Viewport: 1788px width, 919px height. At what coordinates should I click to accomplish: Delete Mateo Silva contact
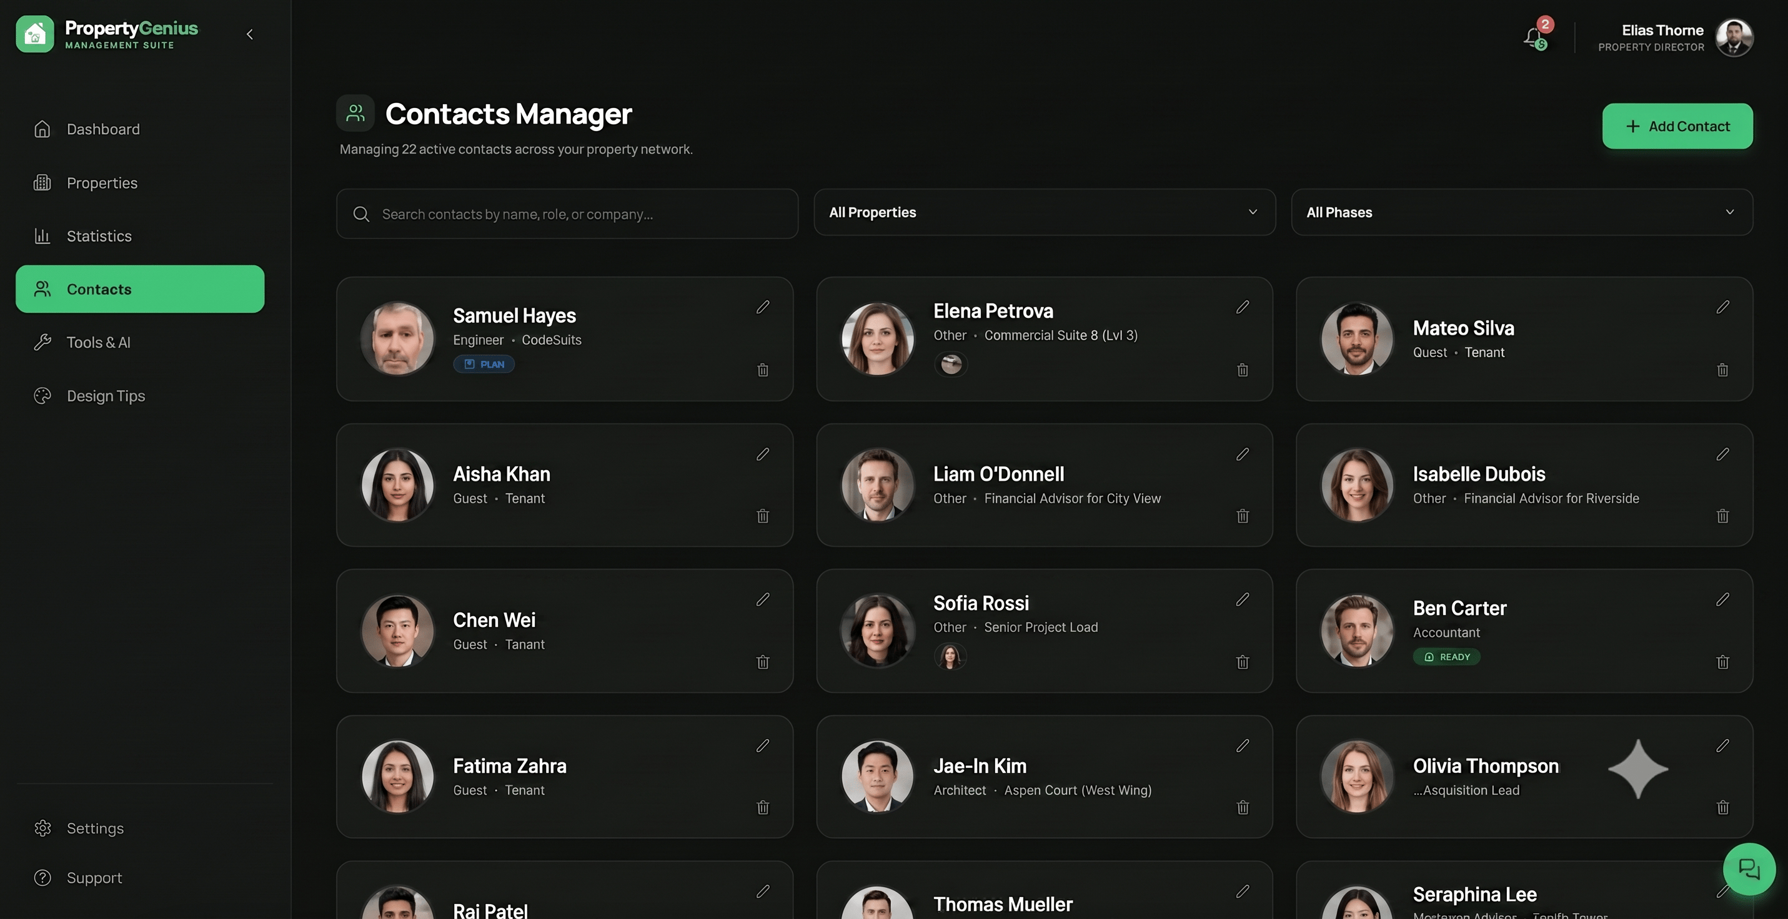pos(1723,370)
